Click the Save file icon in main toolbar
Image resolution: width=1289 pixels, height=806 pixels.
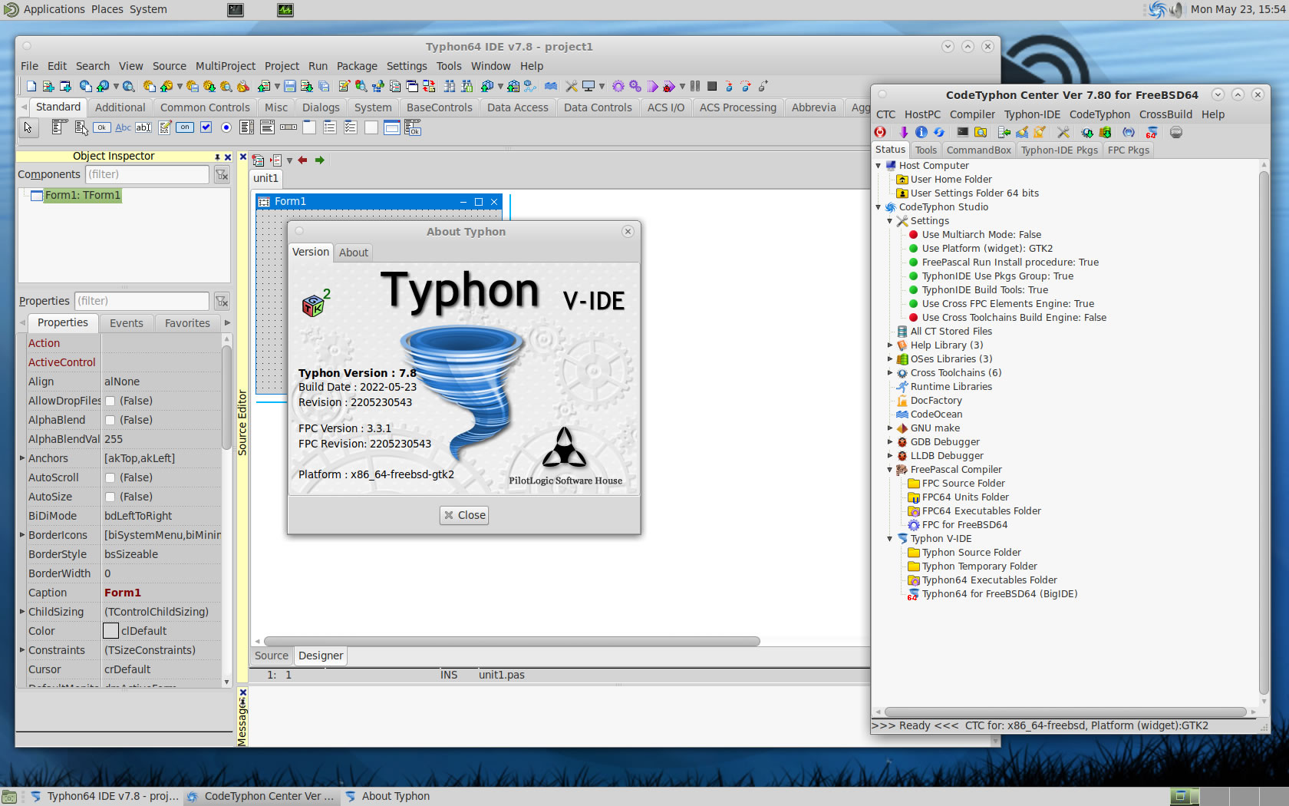pos(289,86)
